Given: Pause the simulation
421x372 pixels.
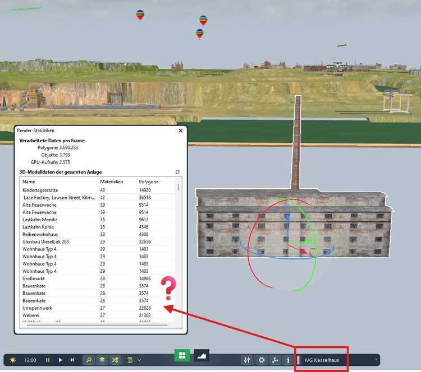Looking at the screenshot, I should [x=48, y=360].
